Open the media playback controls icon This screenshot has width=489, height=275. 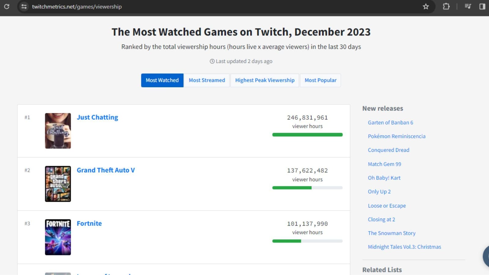pos(468,6)
